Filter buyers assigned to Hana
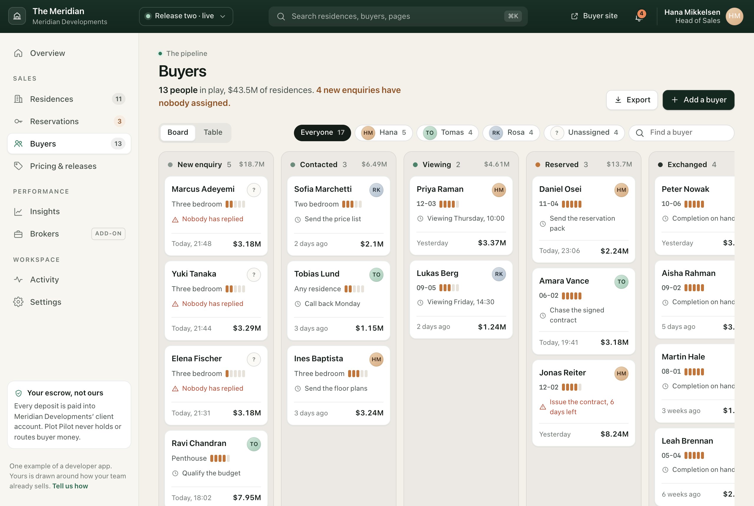Screen dimensions: 754x506 [x=383, y=133]
